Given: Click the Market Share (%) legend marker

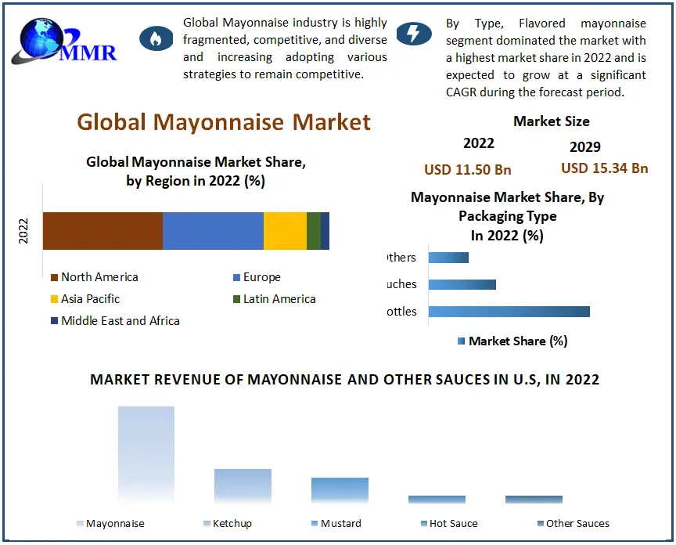Looking at the screenshot, I should tap(461, 341).
